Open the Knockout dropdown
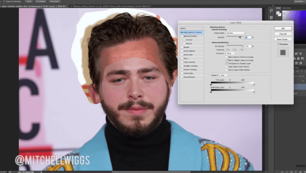306x173 pixels. [231, 53]
